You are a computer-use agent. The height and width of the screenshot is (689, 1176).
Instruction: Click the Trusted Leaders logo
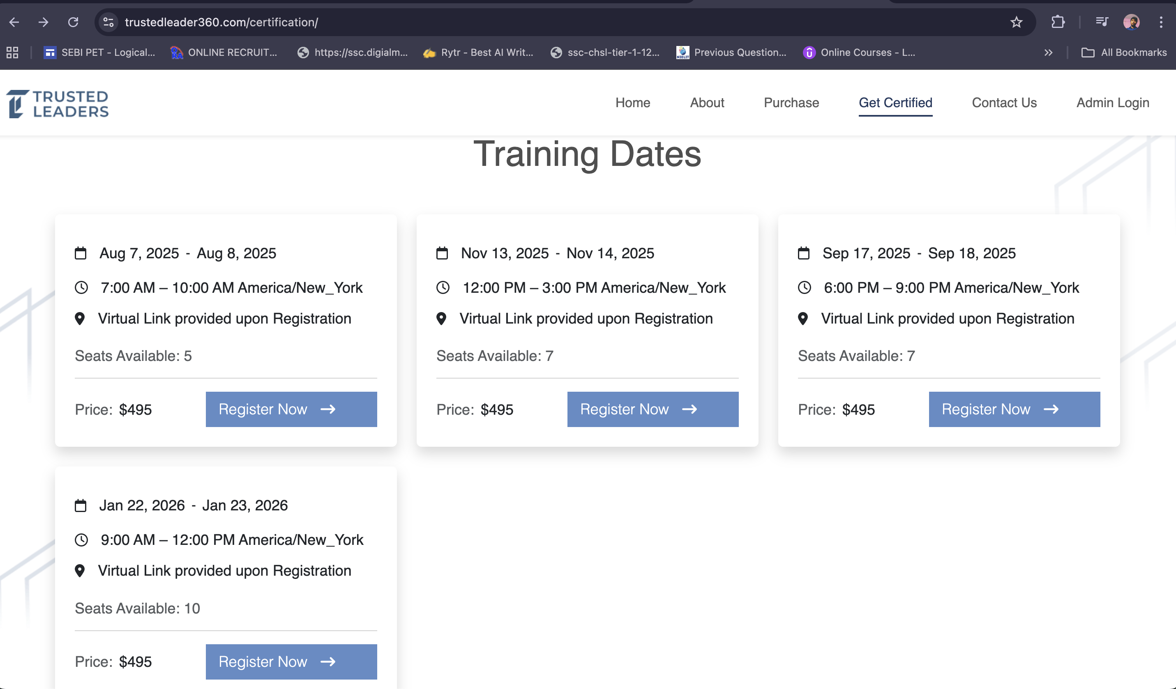coord(58,103)
